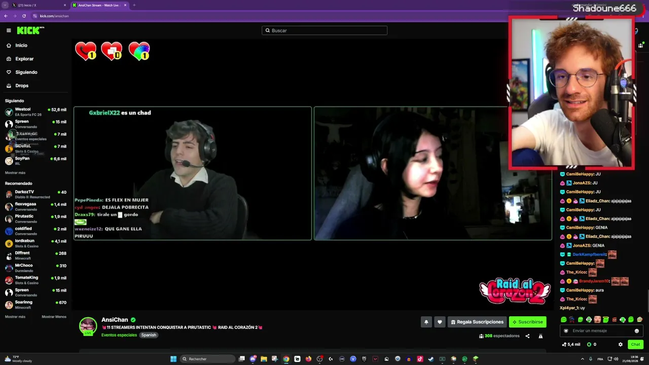Click DarkKampfbereit's username in chat
The width and height of the screenshot is (649, 365).
click(x=589, y=254)
